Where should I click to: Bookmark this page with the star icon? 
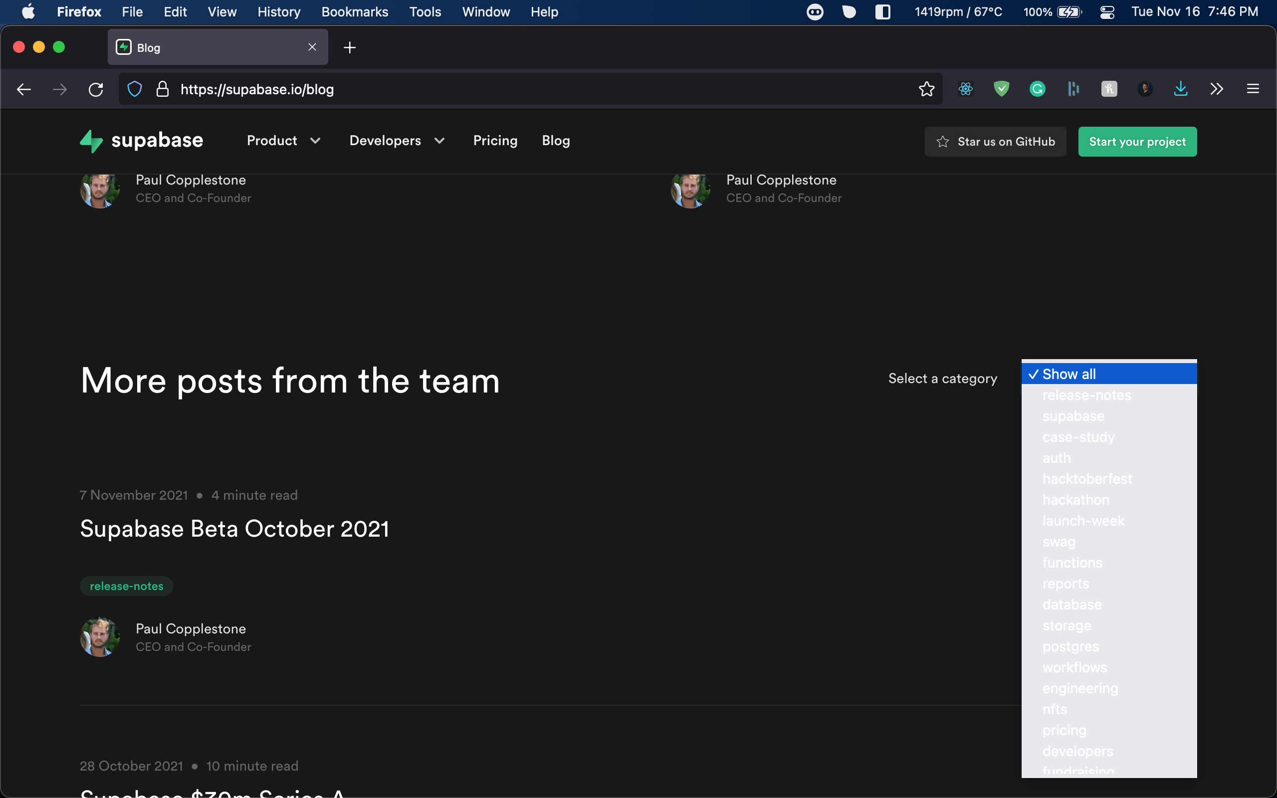[x=926, y=89]
